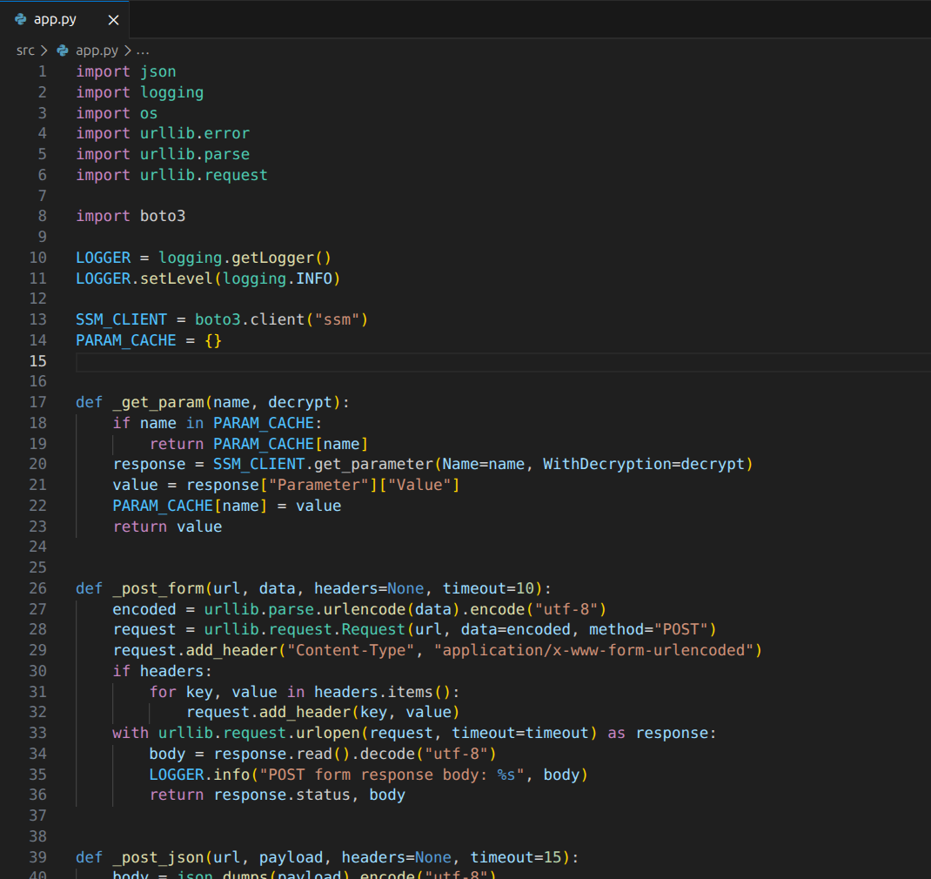Click timeout=10 on line 26
Screen dimensions: 931x879
(x=488, y=588)
